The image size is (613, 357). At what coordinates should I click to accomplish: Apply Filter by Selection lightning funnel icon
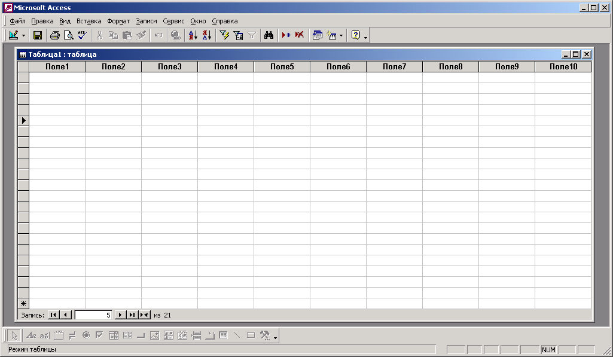pyautogui.click(x=224, y=35)
